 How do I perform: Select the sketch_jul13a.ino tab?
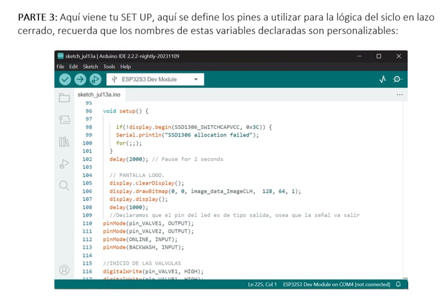[x=99, y=94]
